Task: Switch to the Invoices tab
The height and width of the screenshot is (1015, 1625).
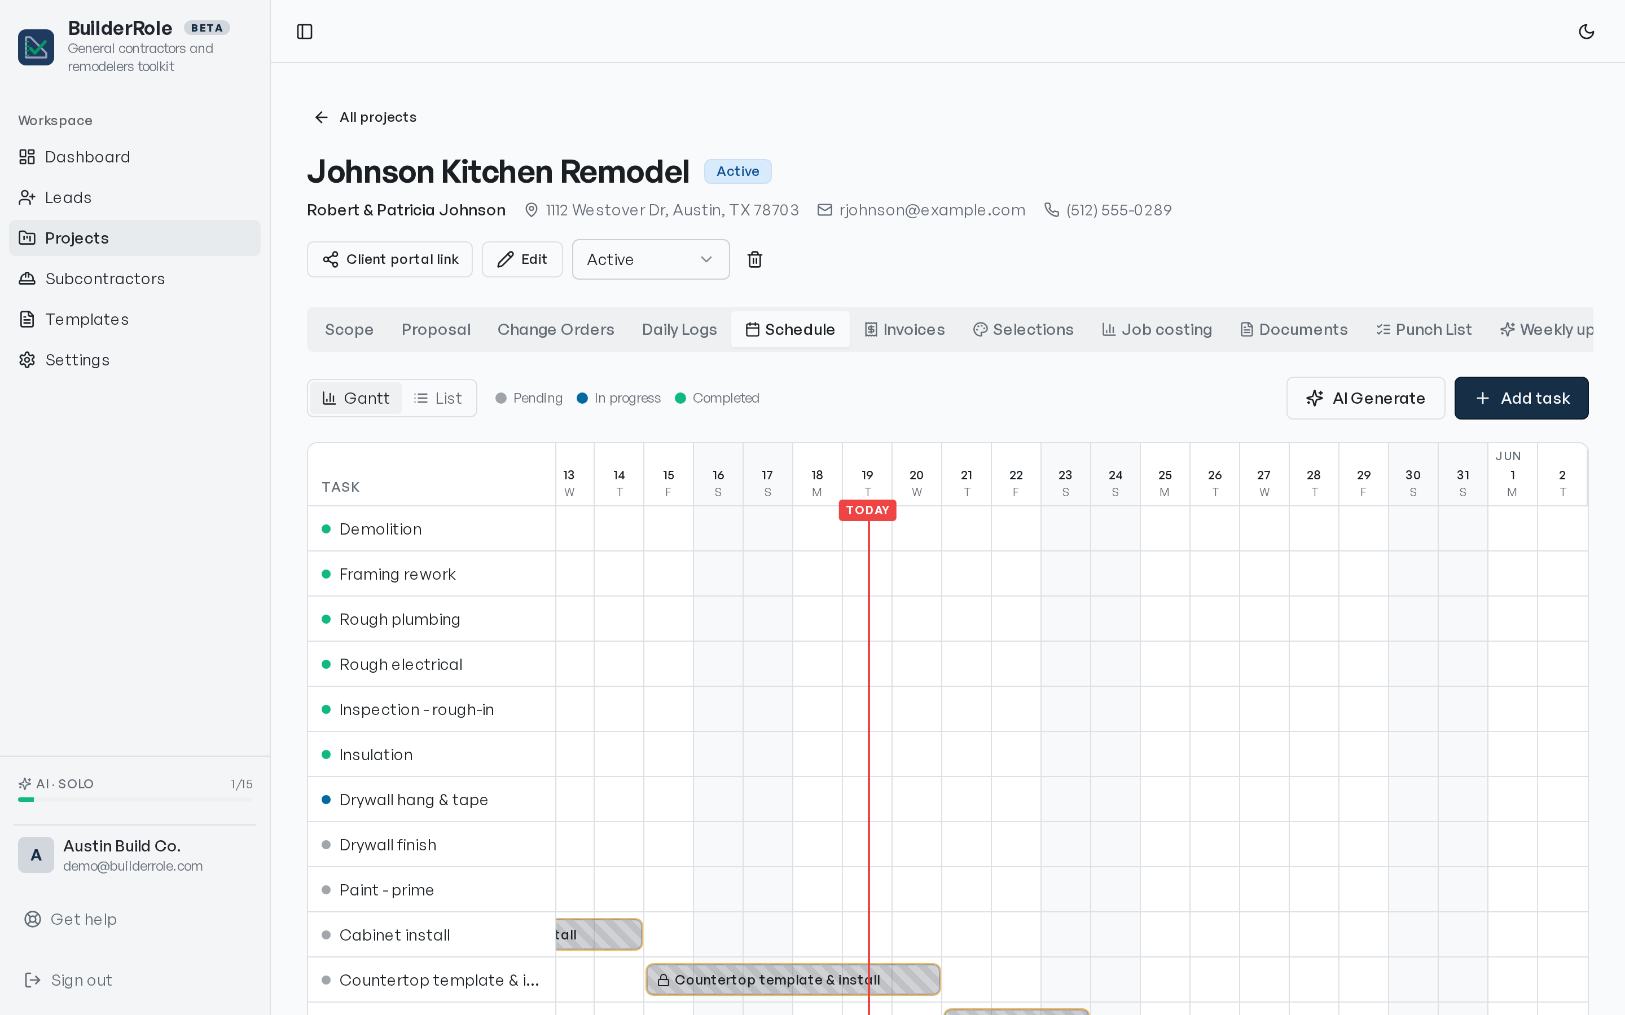Action: tap(904, 330)
